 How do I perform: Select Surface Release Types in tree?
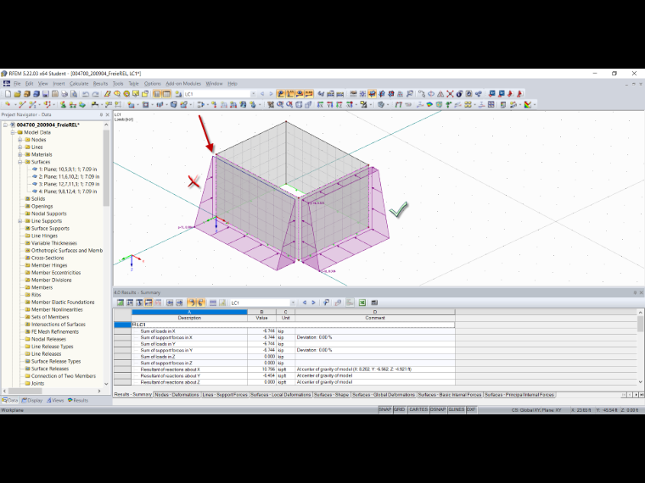tap(56, 362)
